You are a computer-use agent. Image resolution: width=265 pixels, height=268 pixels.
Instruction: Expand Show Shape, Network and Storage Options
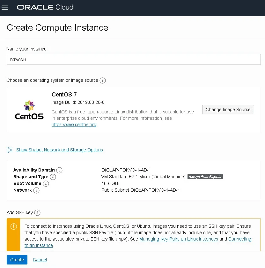(x=60, y=150)
